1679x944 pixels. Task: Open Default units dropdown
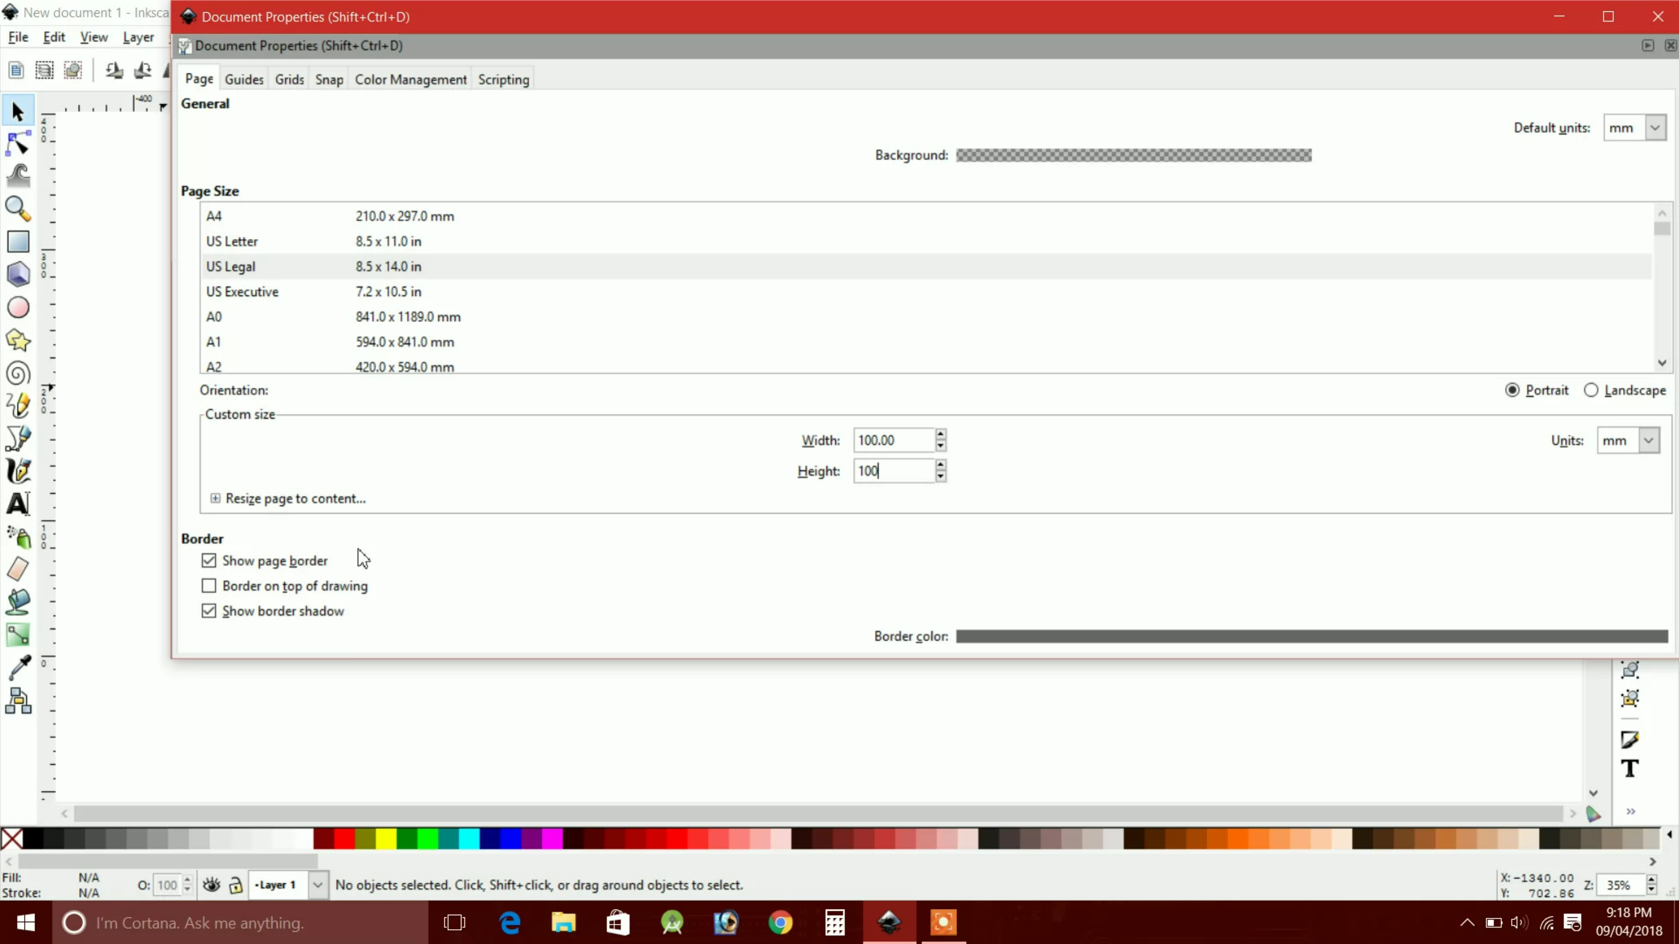[1655, 128]
